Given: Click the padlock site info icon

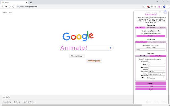Looking at the screenshot, I should [x=18, y=7].
